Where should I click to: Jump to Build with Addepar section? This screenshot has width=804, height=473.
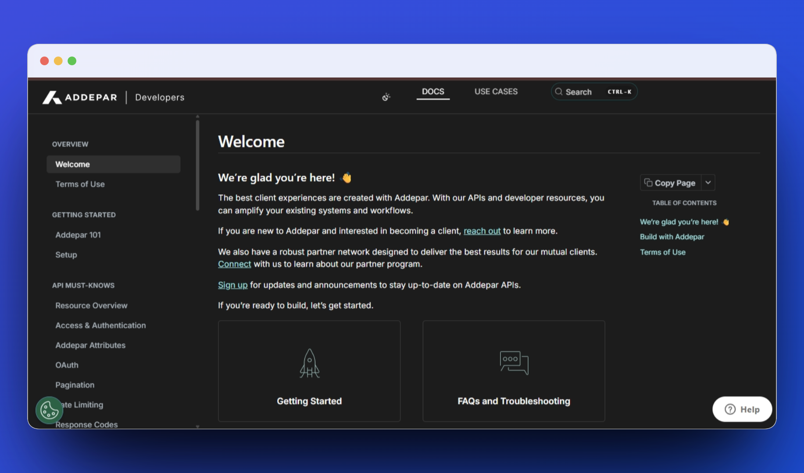point(672,237)
